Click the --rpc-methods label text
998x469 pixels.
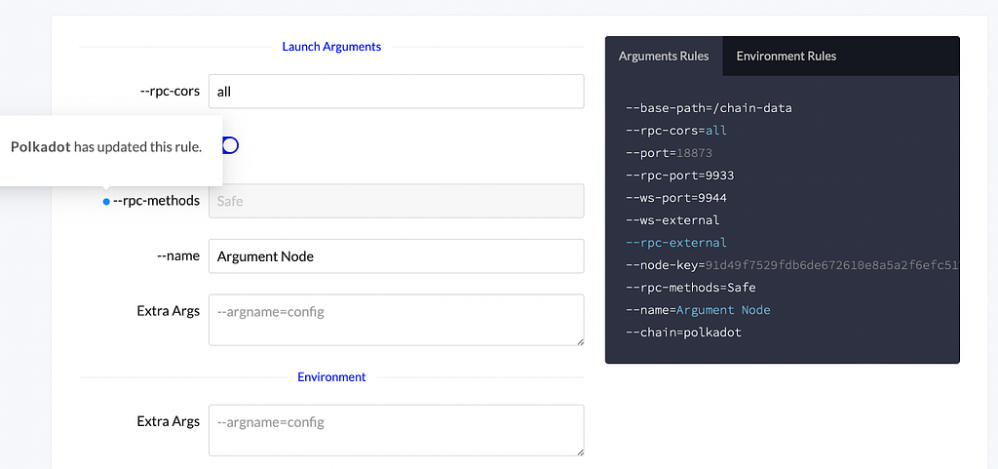coord(157,201)
